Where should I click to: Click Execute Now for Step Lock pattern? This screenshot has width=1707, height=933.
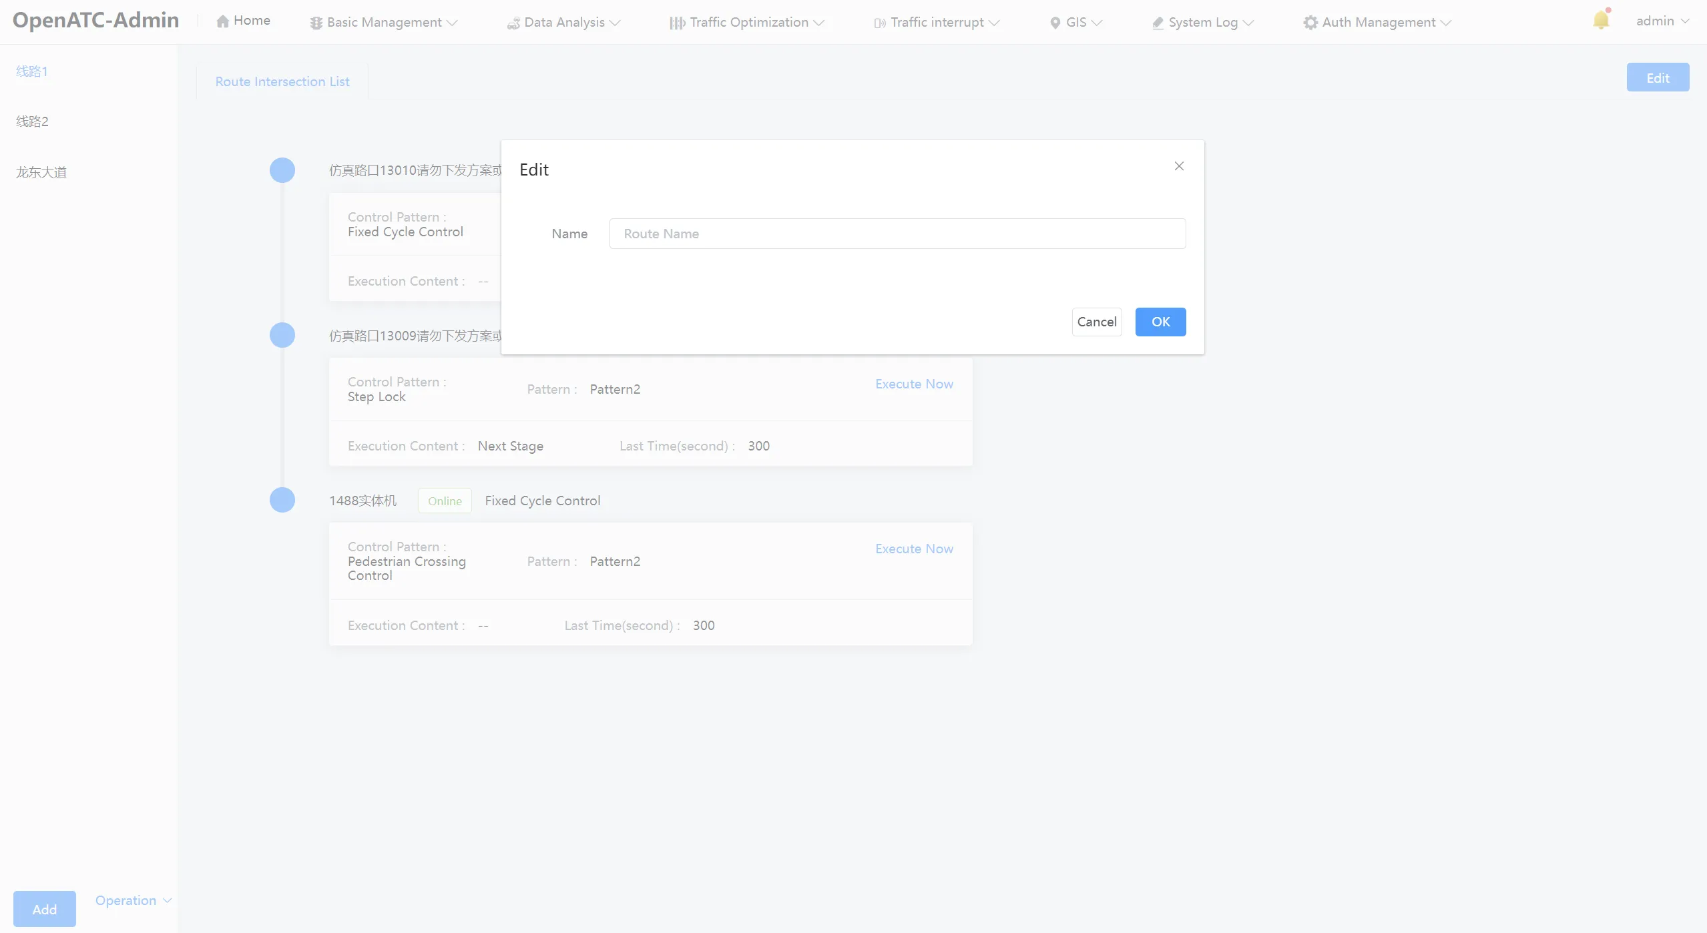tap(915, 384)
